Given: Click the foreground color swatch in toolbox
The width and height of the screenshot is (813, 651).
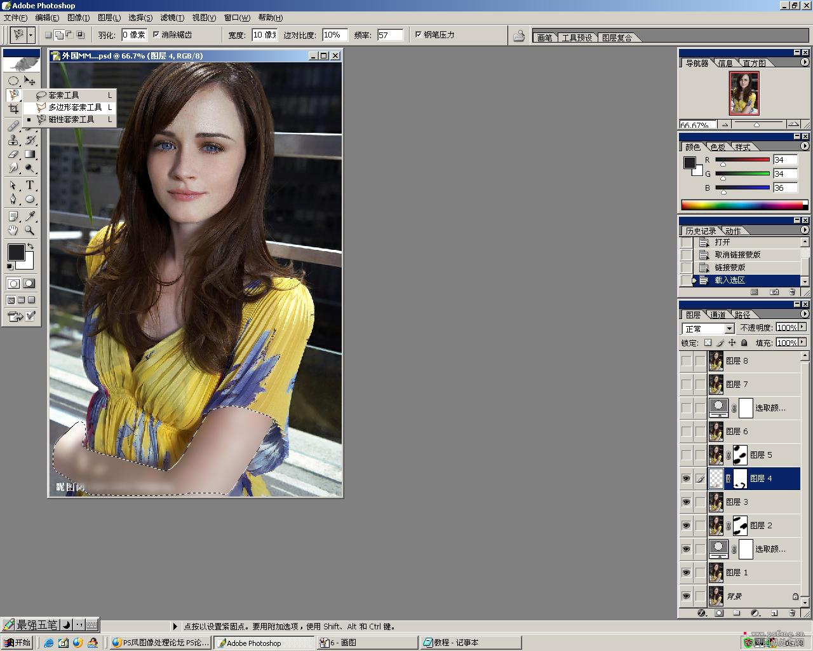Looking at the screenshot, I should (16, 252).
